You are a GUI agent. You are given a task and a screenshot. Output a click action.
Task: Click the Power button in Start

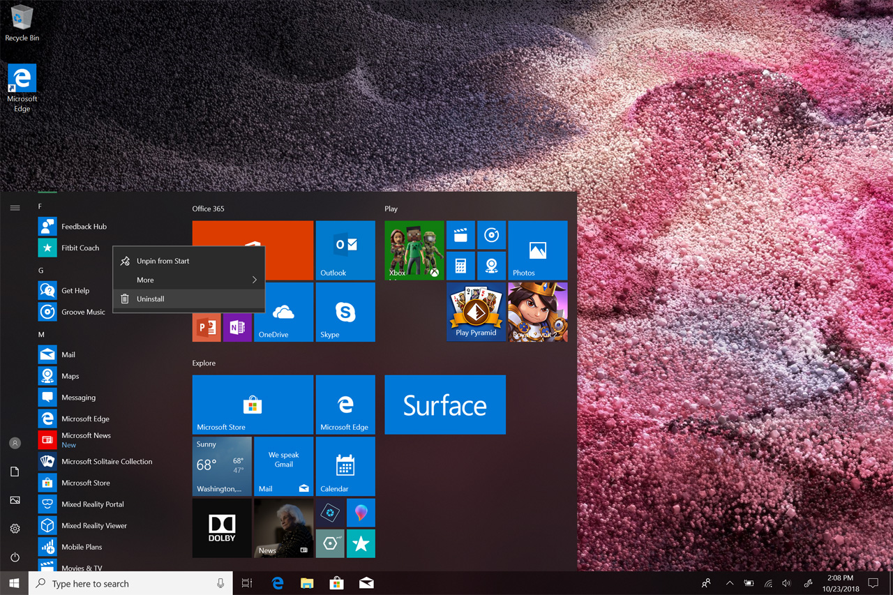coord(15,557)
